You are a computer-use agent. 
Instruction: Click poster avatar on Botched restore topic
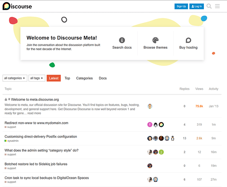150,166
